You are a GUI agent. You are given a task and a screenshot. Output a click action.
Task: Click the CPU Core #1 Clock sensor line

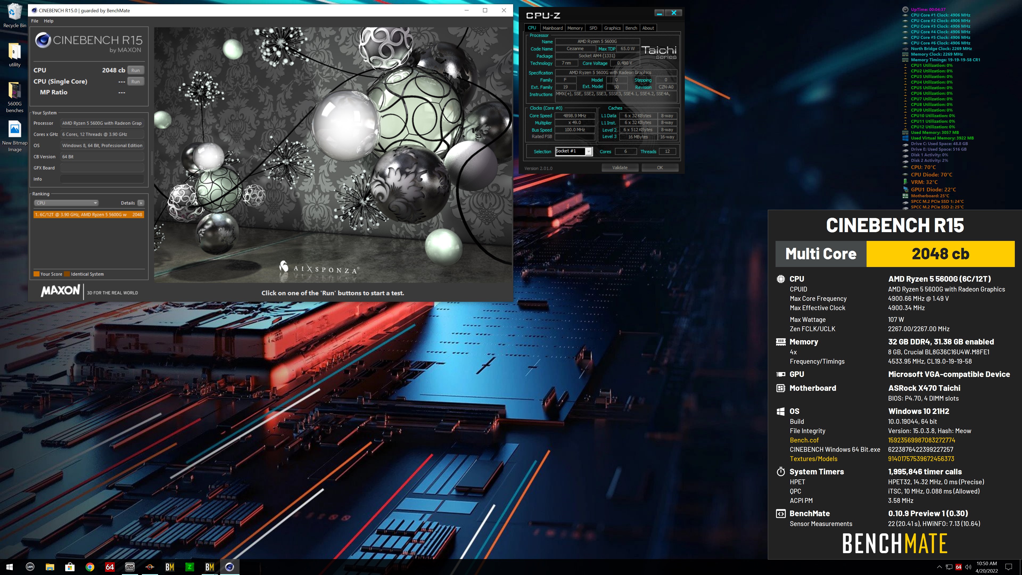[940, 15]
